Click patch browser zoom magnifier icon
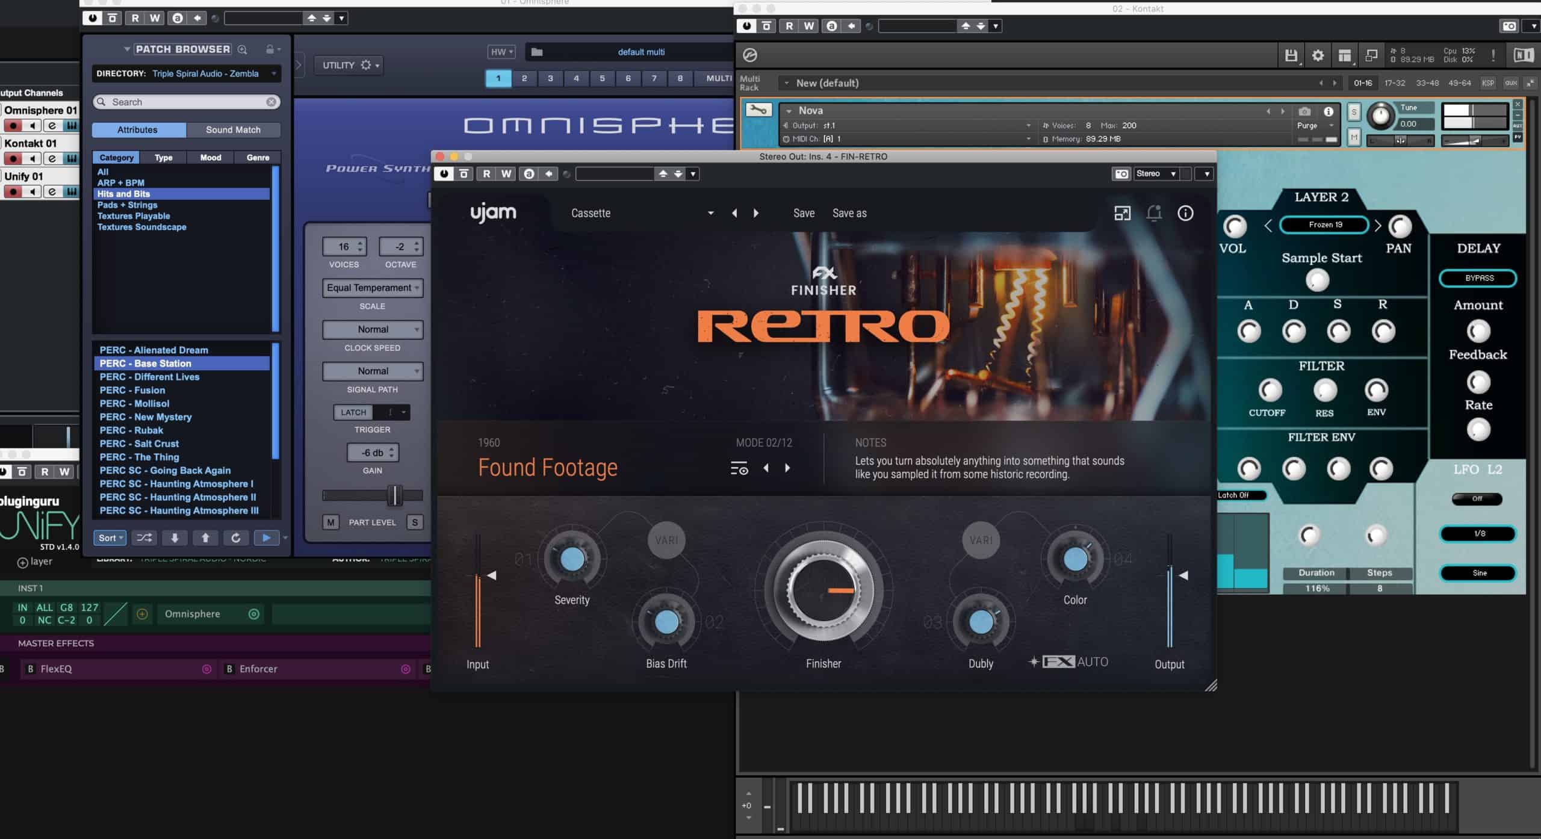The height and width of the screenshot is (839, 1541). (242, 49)
